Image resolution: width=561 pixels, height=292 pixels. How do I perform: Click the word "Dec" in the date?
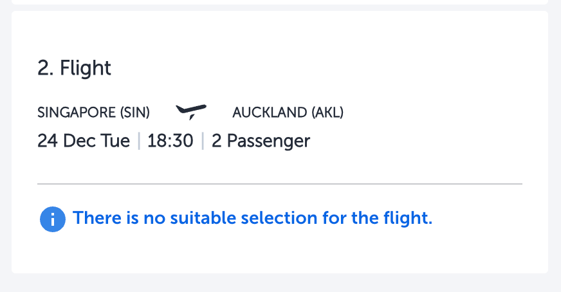78,141
